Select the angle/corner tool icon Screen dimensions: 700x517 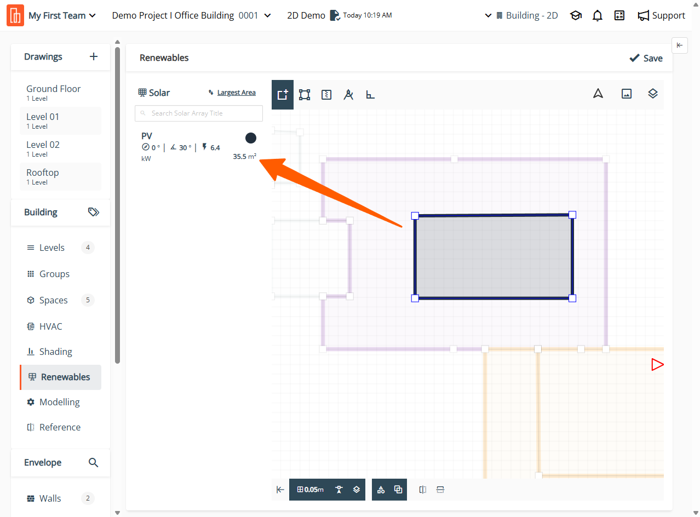pyautogui.click(x=370, y=95)
